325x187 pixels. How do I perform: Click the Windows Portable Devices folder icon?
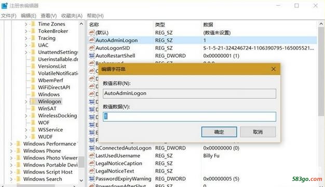coord(19,165)
